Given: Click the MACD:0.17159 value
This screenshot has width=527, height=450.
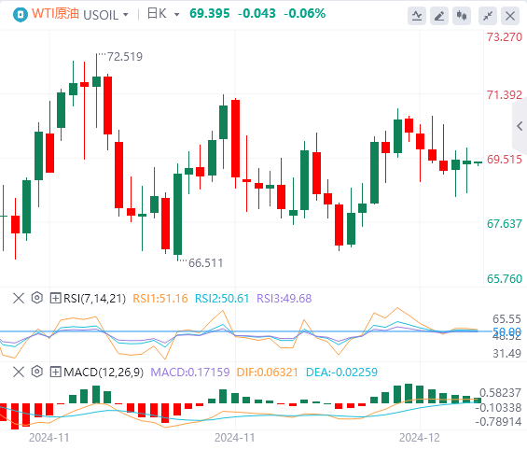Looking at the screenshot, I should [x=190, y=373].
